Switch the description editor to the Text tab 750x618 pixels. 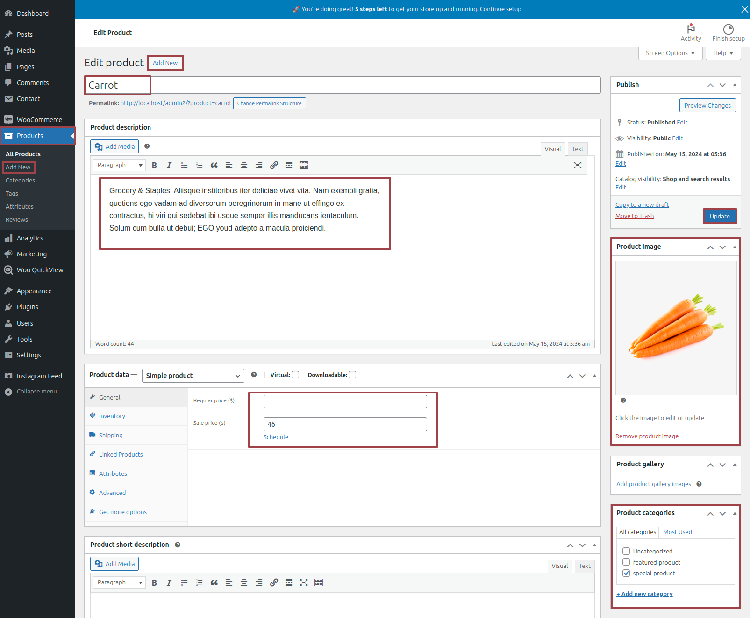point(578,149)
